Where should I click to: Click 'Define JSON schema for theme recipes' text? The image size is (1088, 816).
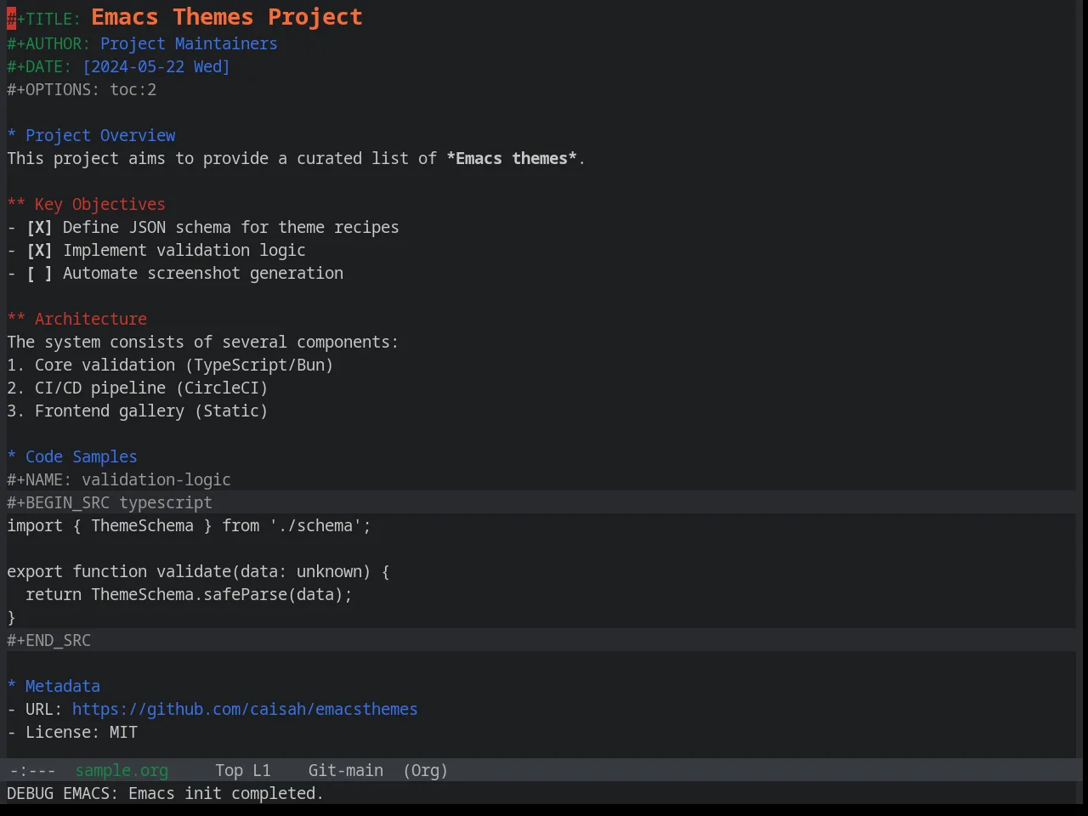(x=231, y=228)
